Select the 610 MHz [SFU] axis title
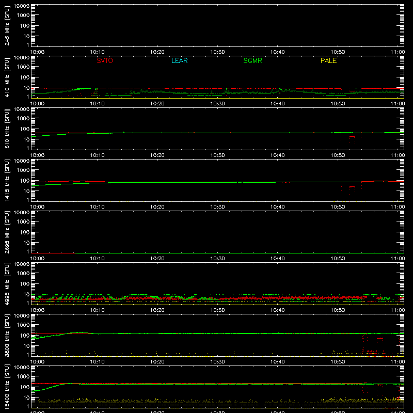This screenshot has height=413, width=413. [x=7, y=130]
